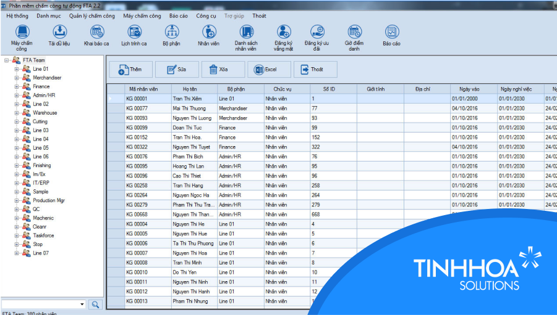
Task: Click the Xóa delete button
Action: 223,69
